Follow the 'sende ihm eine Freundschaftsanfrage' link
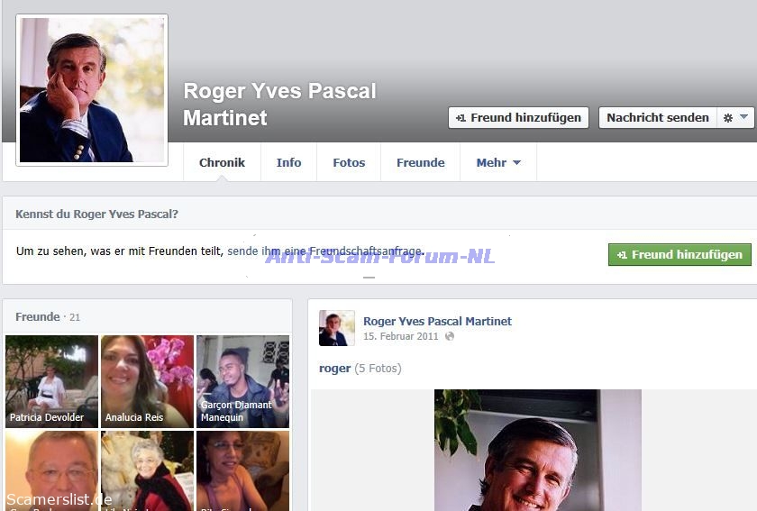 pos(324,251)
